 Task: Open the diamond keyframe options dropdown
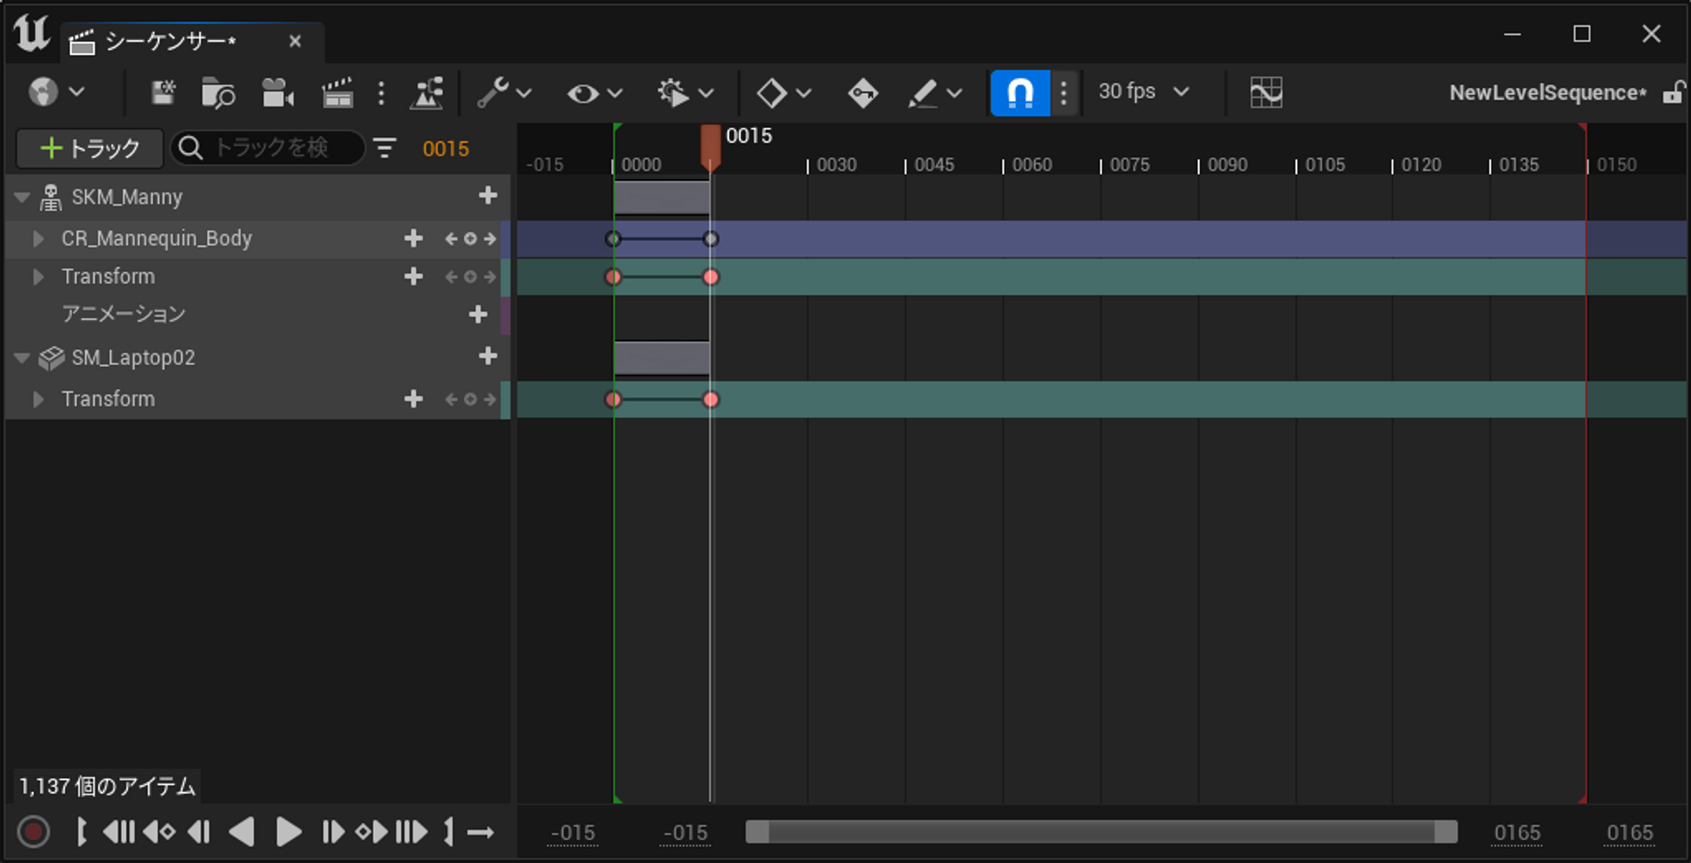pyautogui.click(x=784, y=92)
